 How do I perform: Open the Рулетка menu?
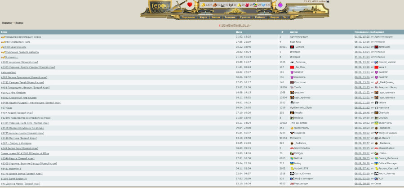pos(245,17)
